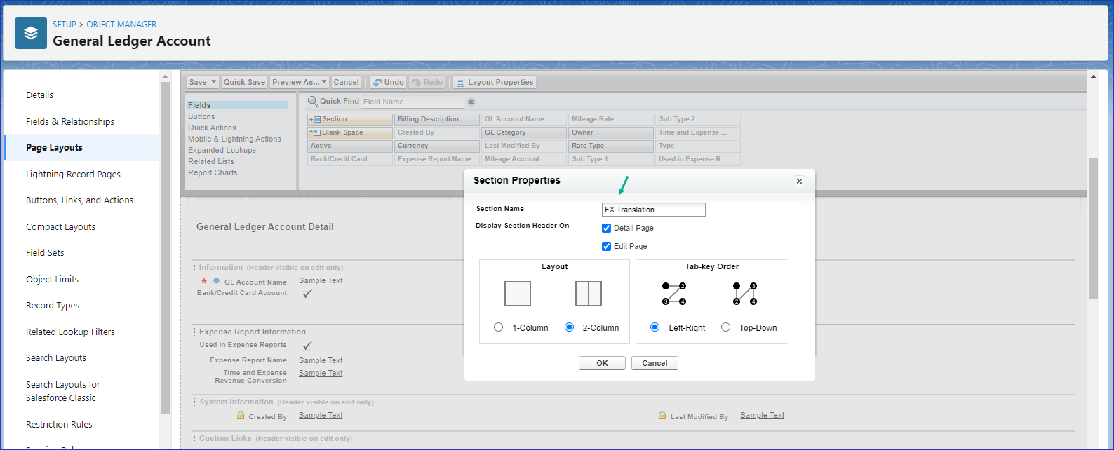
Task: Go to Lightning Record Pages
Action: click(73, 174)
